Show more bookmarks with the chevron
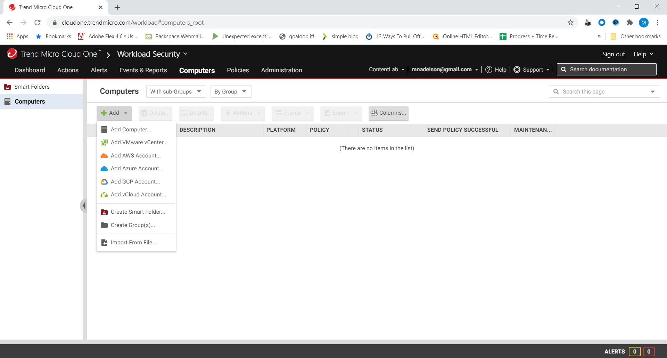This screenshot has width=667, height=358. pos(599,36)
